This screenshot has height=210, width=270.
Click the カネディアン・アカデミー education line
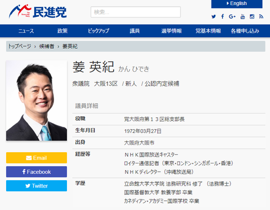161,201
